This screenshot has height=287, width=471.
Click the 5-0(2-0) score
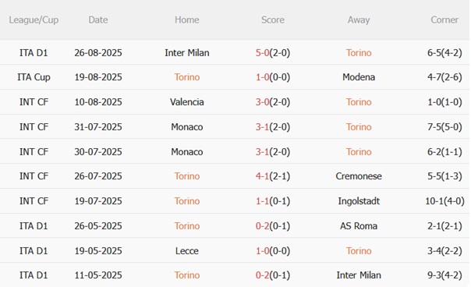point(273,53)
